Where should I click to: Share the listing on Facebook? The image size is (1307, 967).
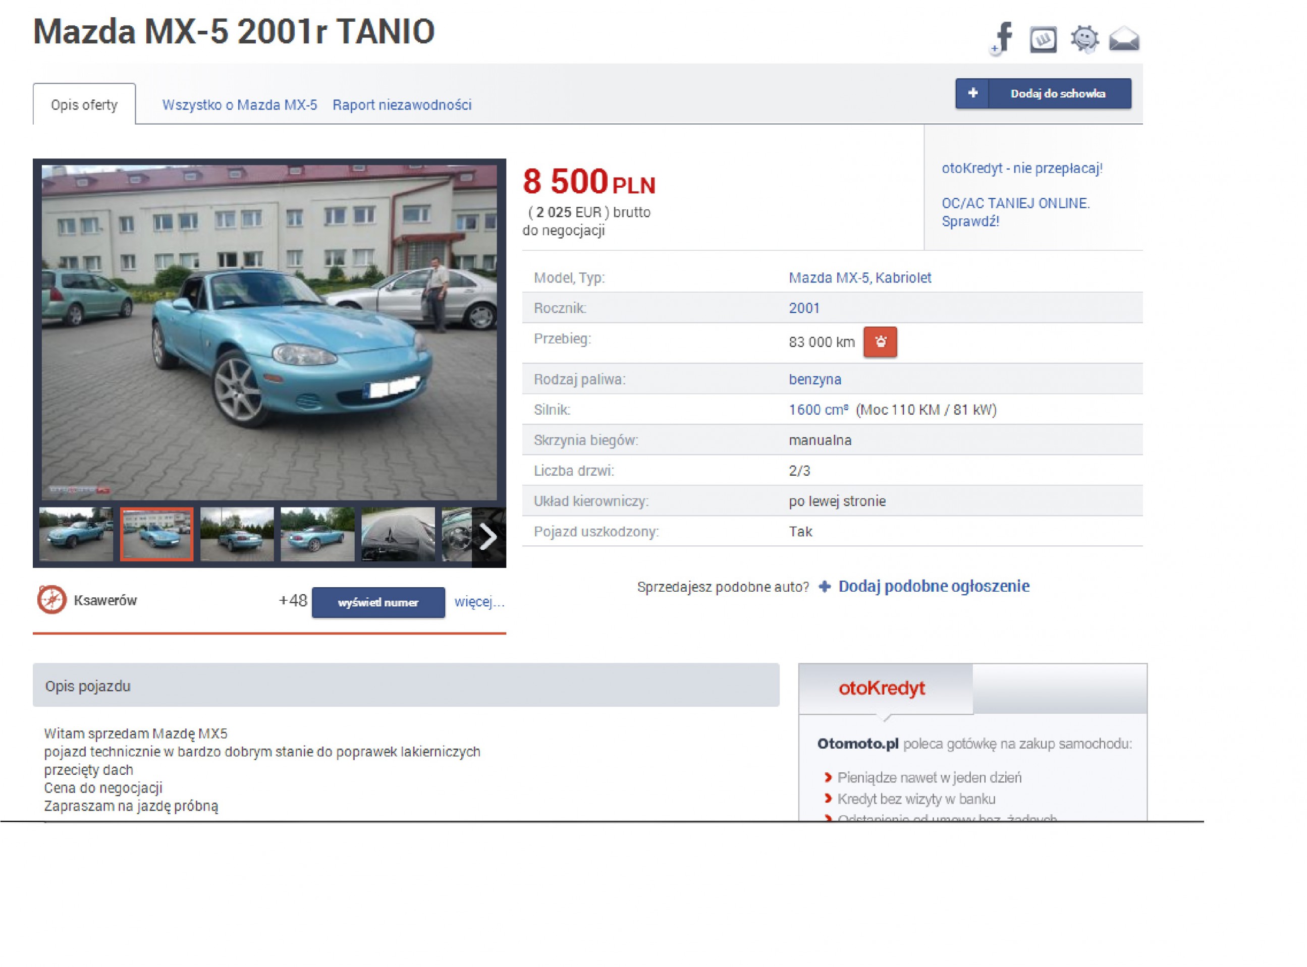click(x=1002, y=39)
